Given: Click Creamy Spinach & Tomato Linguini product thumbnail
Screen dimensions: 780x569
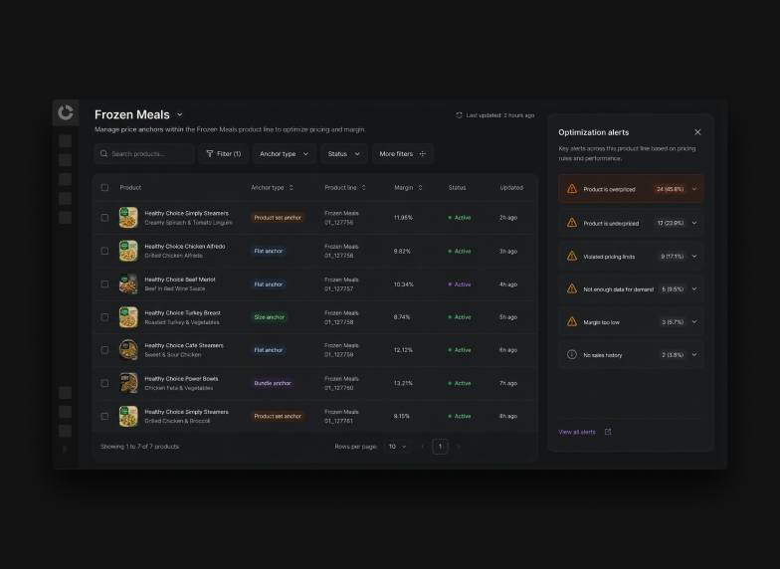Looking at the screenshot, I should click(128, 217).
